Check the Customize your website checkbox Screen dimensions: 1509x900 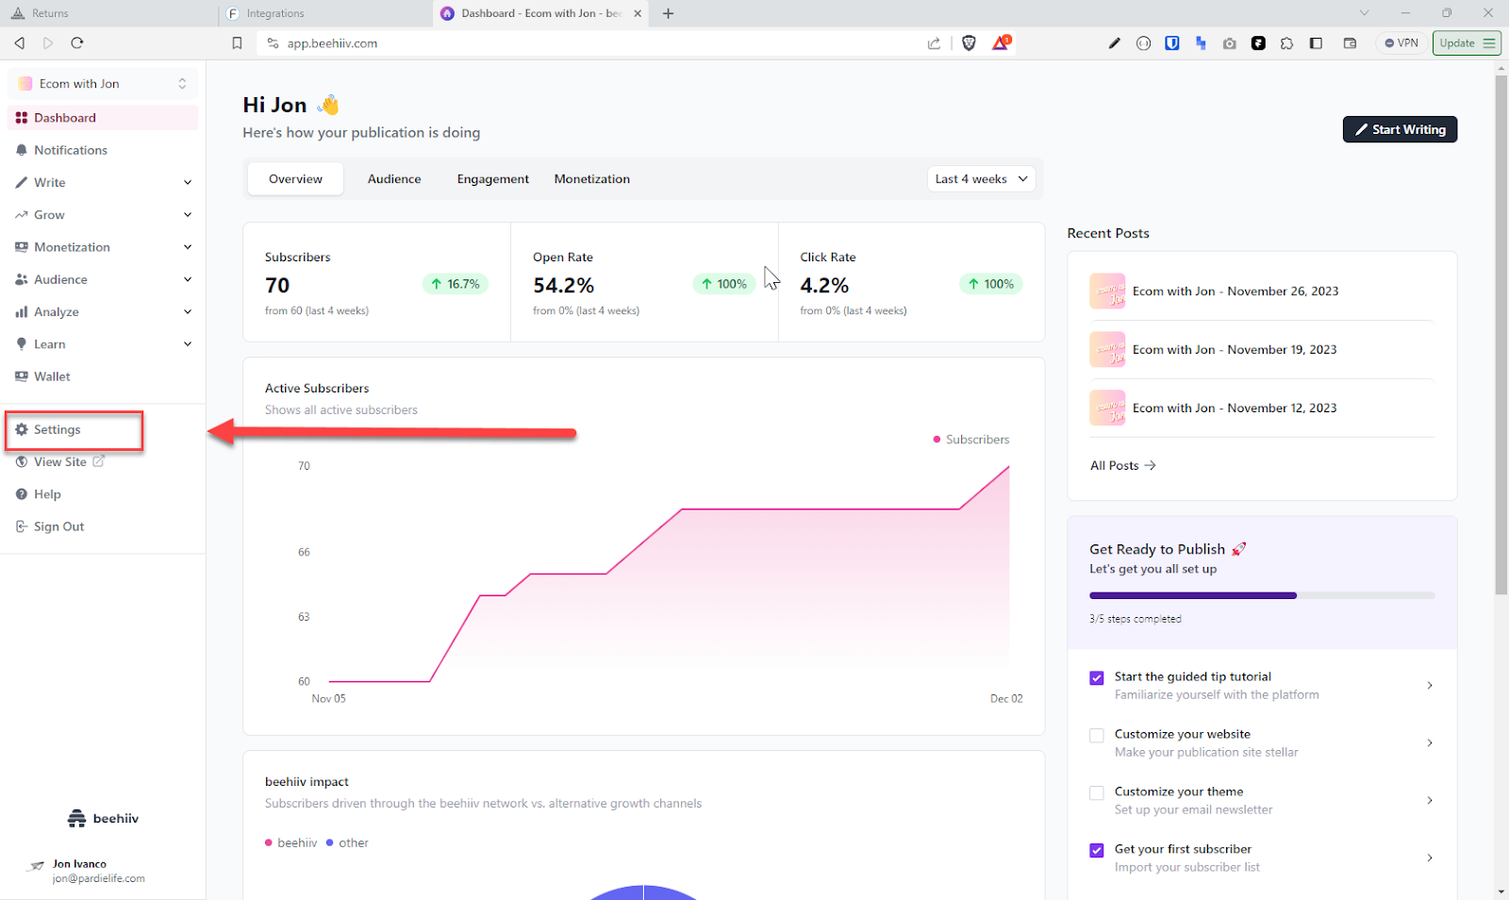point(1096,736)
